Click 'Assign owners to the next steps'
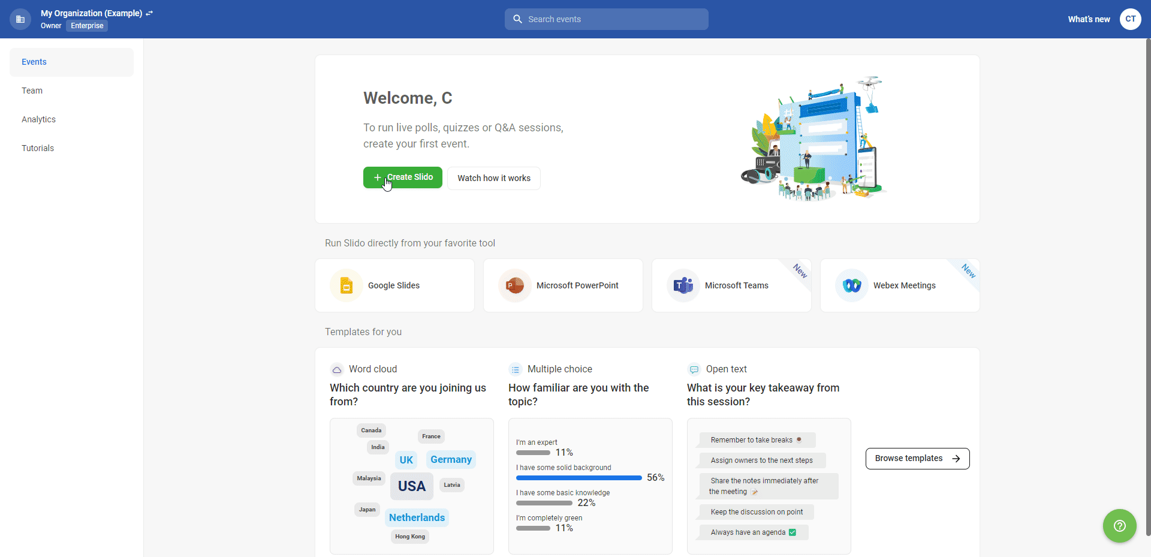 click(x=762, y=460)
